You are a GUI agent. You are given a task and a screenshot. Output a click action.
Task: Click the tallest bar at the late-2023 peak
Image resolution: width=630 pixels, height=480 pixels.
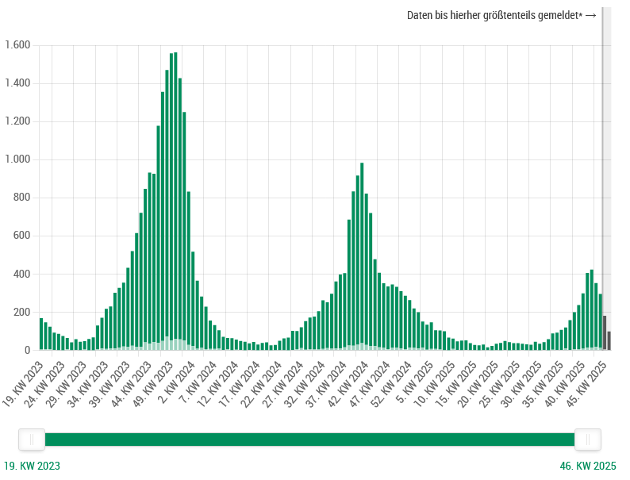pos(175,198)
